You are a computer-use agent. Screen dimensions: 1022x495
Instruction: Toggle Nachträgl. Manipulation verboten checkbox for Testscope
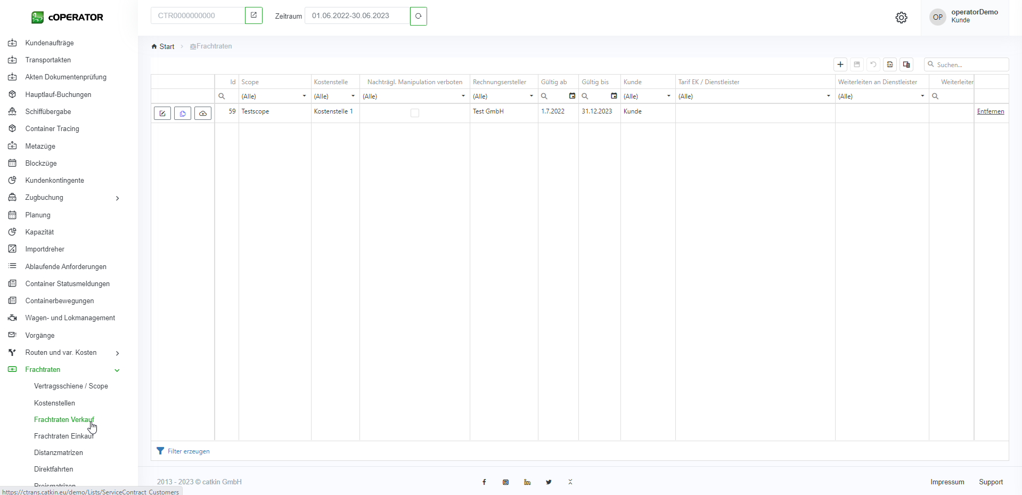point(415,113)
